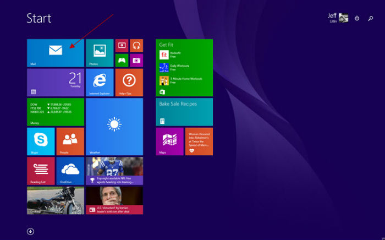Launch the Video tile

pos(122,46)
